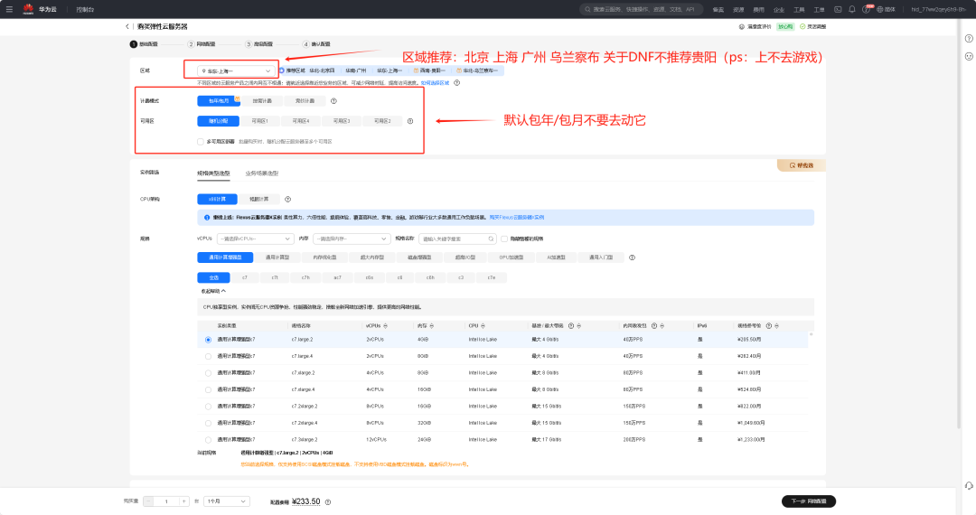Open the region dropdown showing East China-Shanghai
Image resolution: width=976 pixels, height=515 pixels.
[235, 70]
